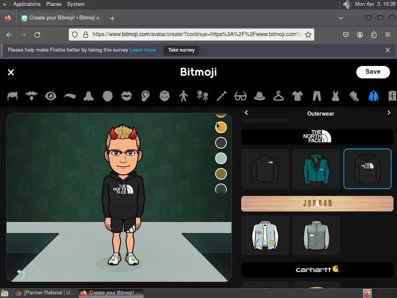The image size is (397, 298).
Task: Undo the last avatar change
Action: point(21,274)
